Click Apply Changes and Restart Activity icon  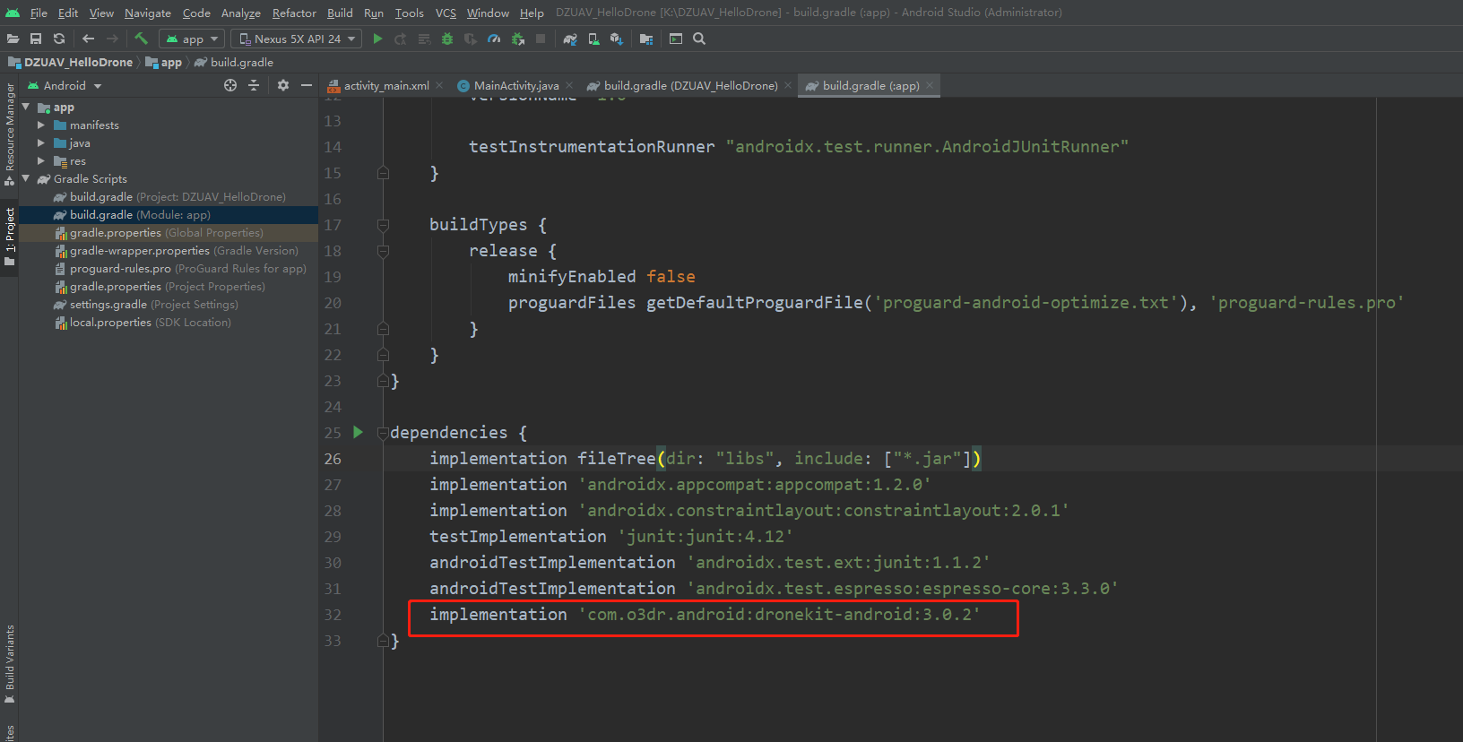pyautogui.click(x=401, y=39)
